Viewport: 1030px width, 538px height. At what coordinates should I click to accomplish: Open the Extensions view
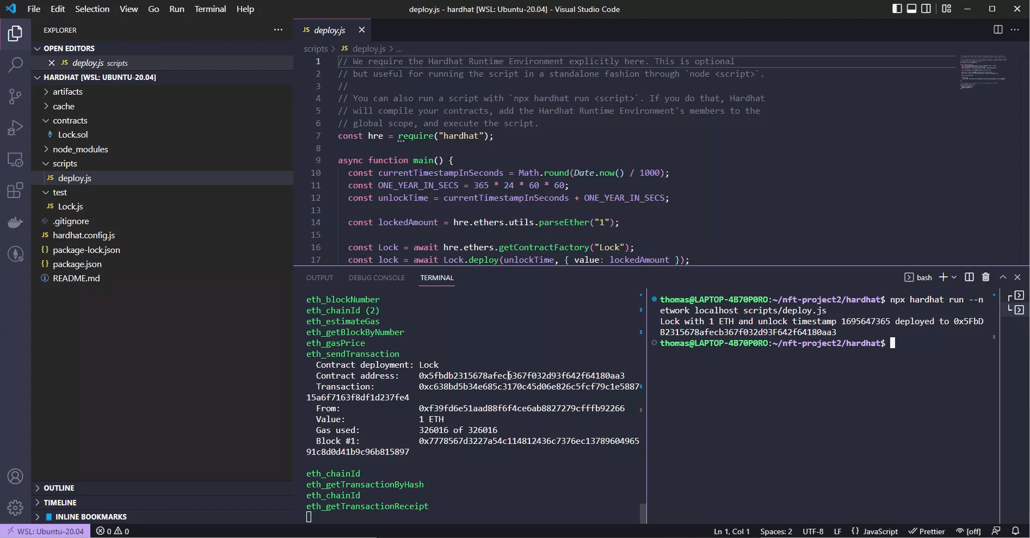tap(15, 190)
